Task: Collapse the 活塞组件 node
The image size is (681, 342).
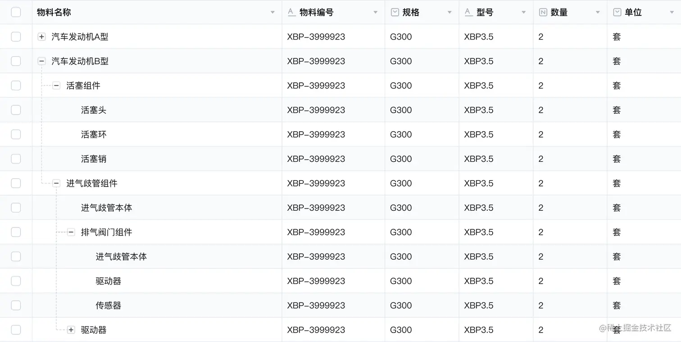Action: pos(56,85)
